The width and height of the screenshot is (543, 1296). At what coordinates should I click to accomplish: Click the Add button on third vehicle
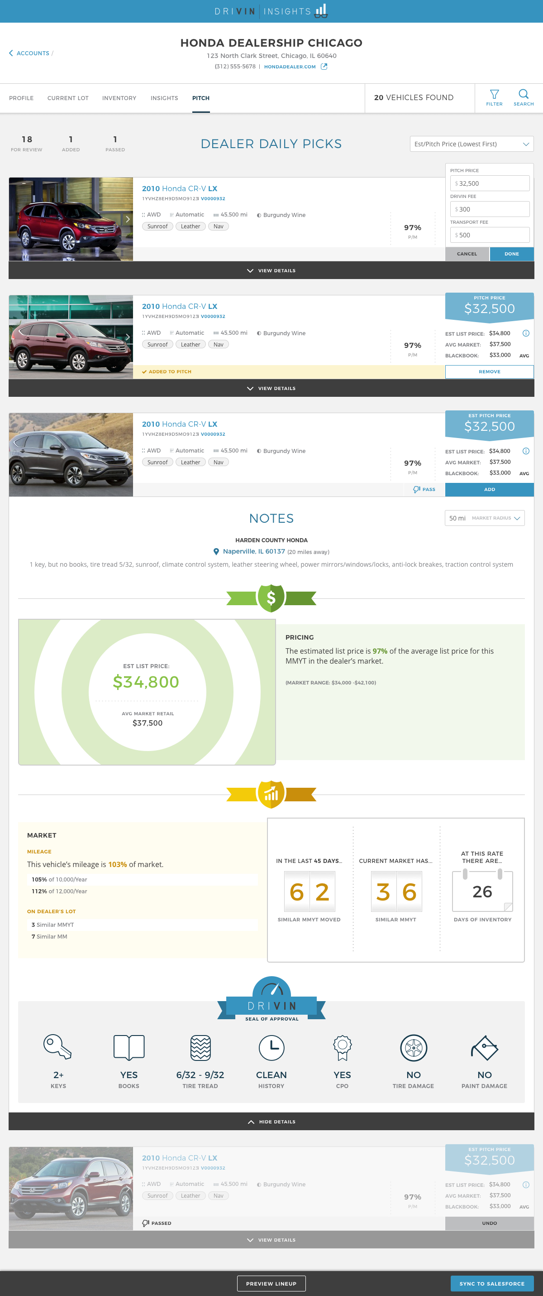(490, 490)
